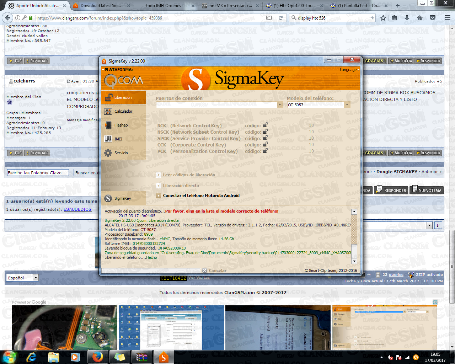Click MULTICITA on celchurrs post

[401, 153]
